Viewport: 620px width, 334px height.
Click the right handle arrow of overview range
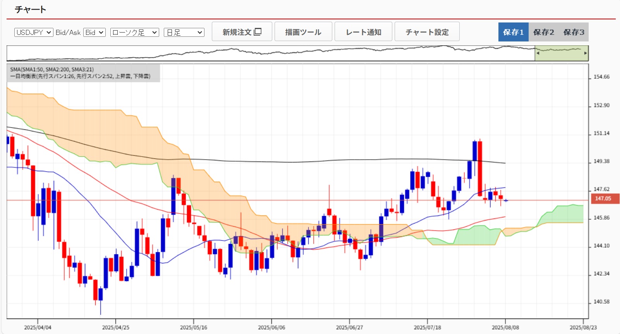(x=585, y=53)
